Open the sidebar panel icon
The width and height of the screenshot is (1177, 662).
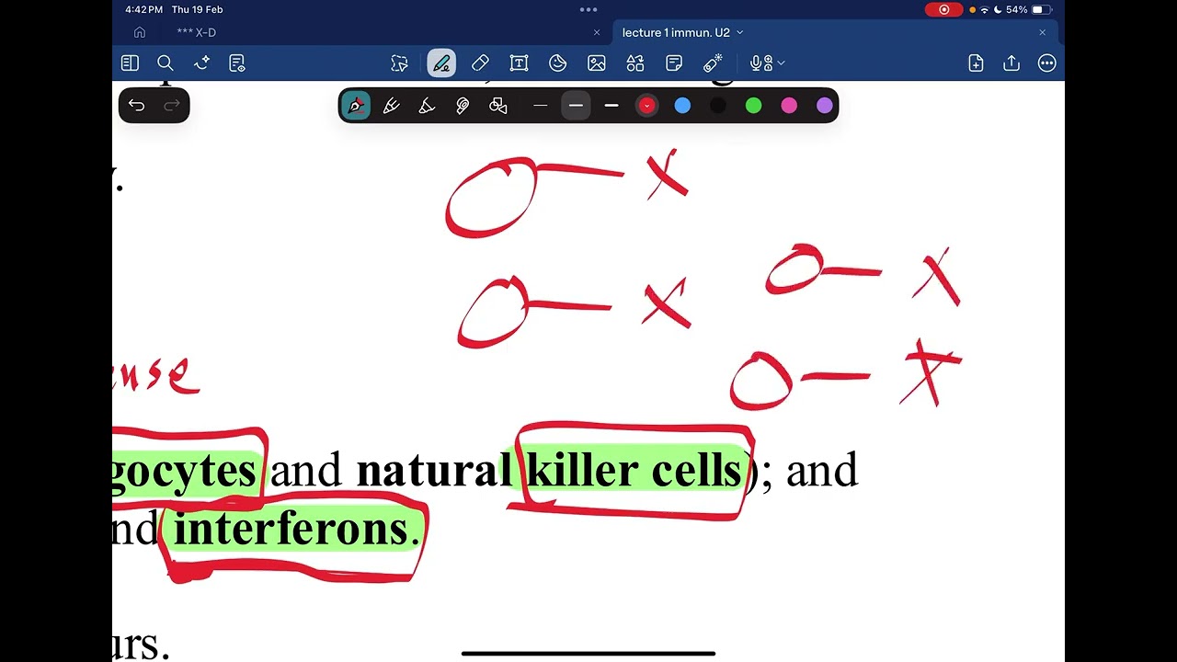[x=130, y=63]
